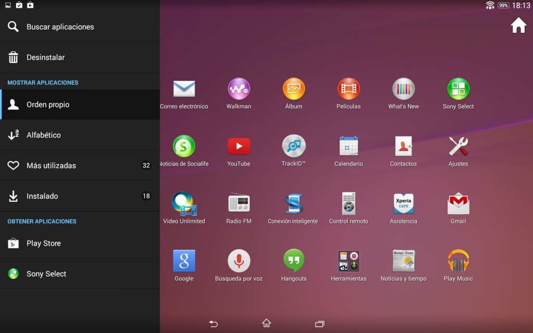This screenshot has height=333, width=533.
Task: Open the TrackID app
Action: click(x=294, y=146)
